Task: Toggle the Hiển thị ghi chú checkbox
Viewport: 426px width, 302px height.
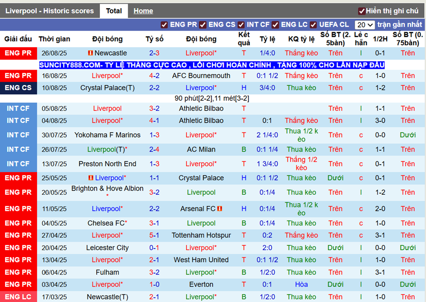Action: click(x=361, y=11)
